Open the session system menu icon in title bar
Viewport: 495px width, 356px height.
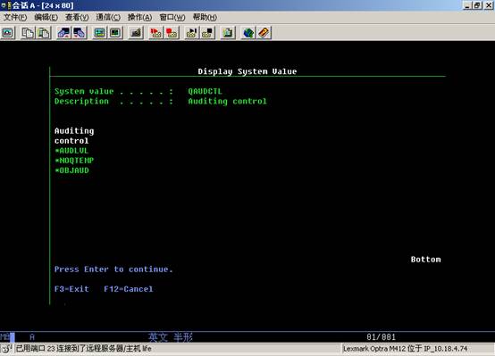[5, 5]
